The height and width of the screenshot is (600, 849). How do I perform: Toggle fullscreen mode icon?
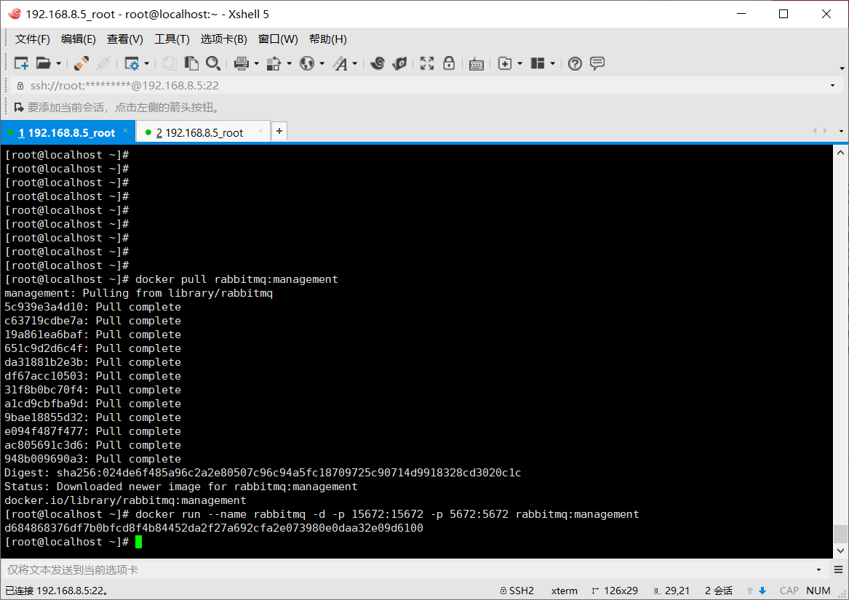tap(427, 63)
